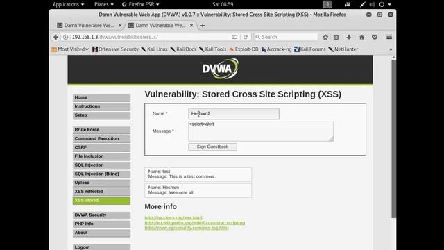Open the downloads arrow icon
This screenshot has height=250, width=444.
(349, 37)
